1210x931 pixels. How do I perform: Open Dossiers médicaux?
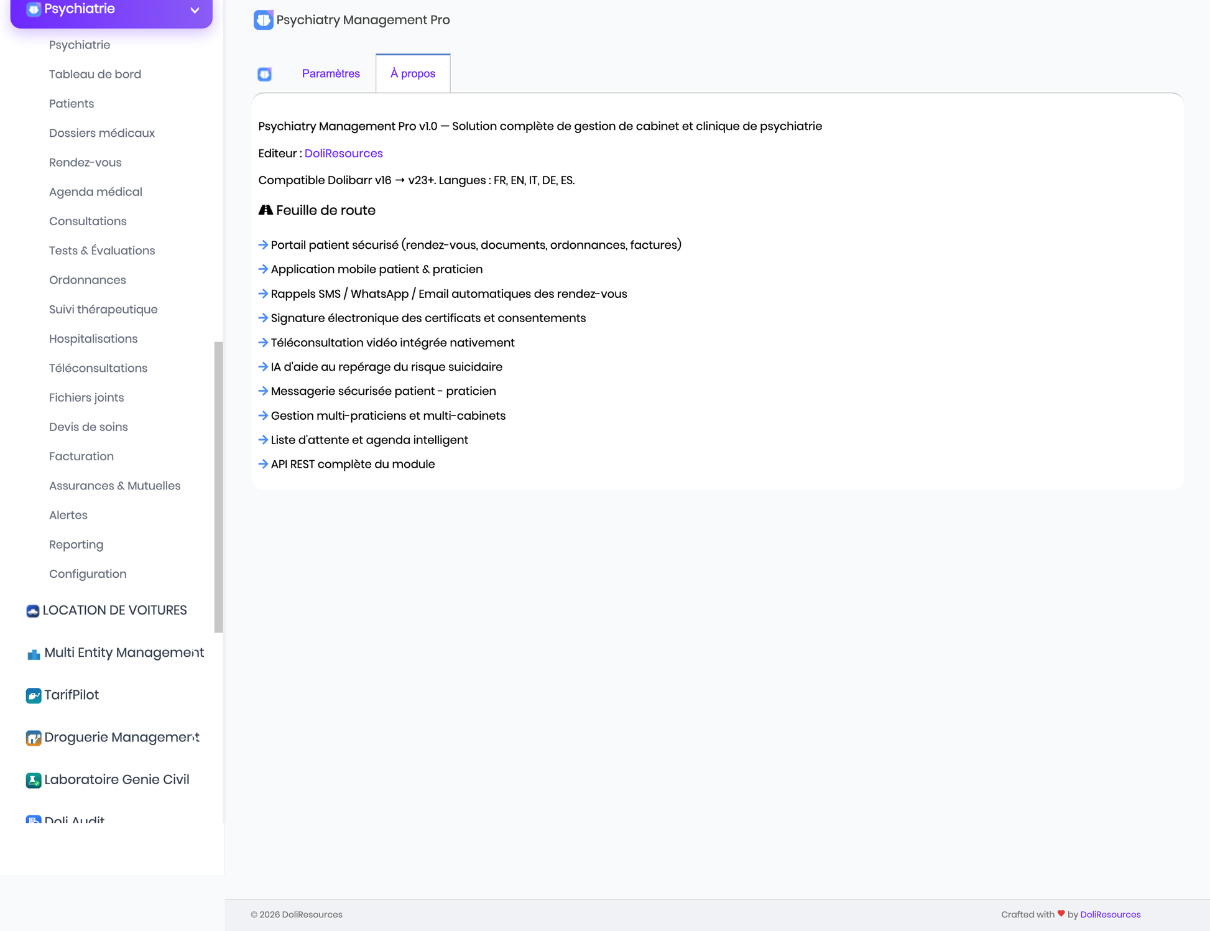tap(102, 133)
